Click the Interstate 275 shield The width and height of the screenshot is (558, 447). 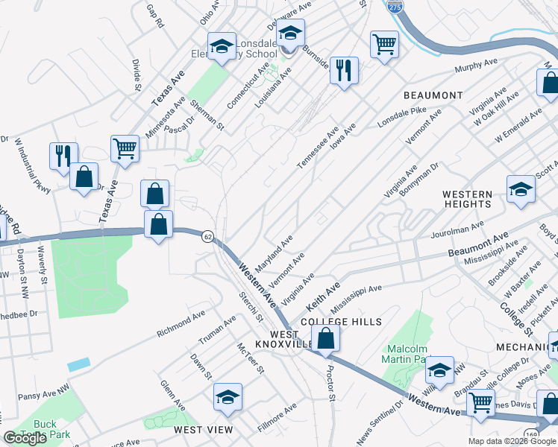[395, 7]
